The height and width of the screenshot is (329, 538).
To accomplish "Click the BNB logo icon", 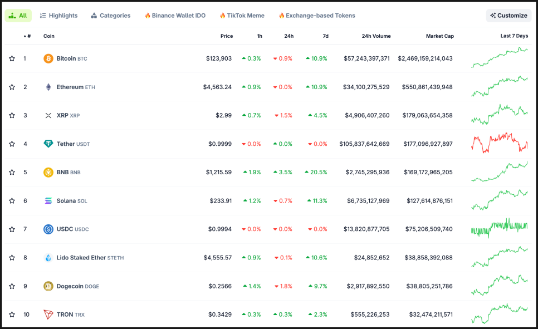I will pyautogui.click(x=48, y=173).
